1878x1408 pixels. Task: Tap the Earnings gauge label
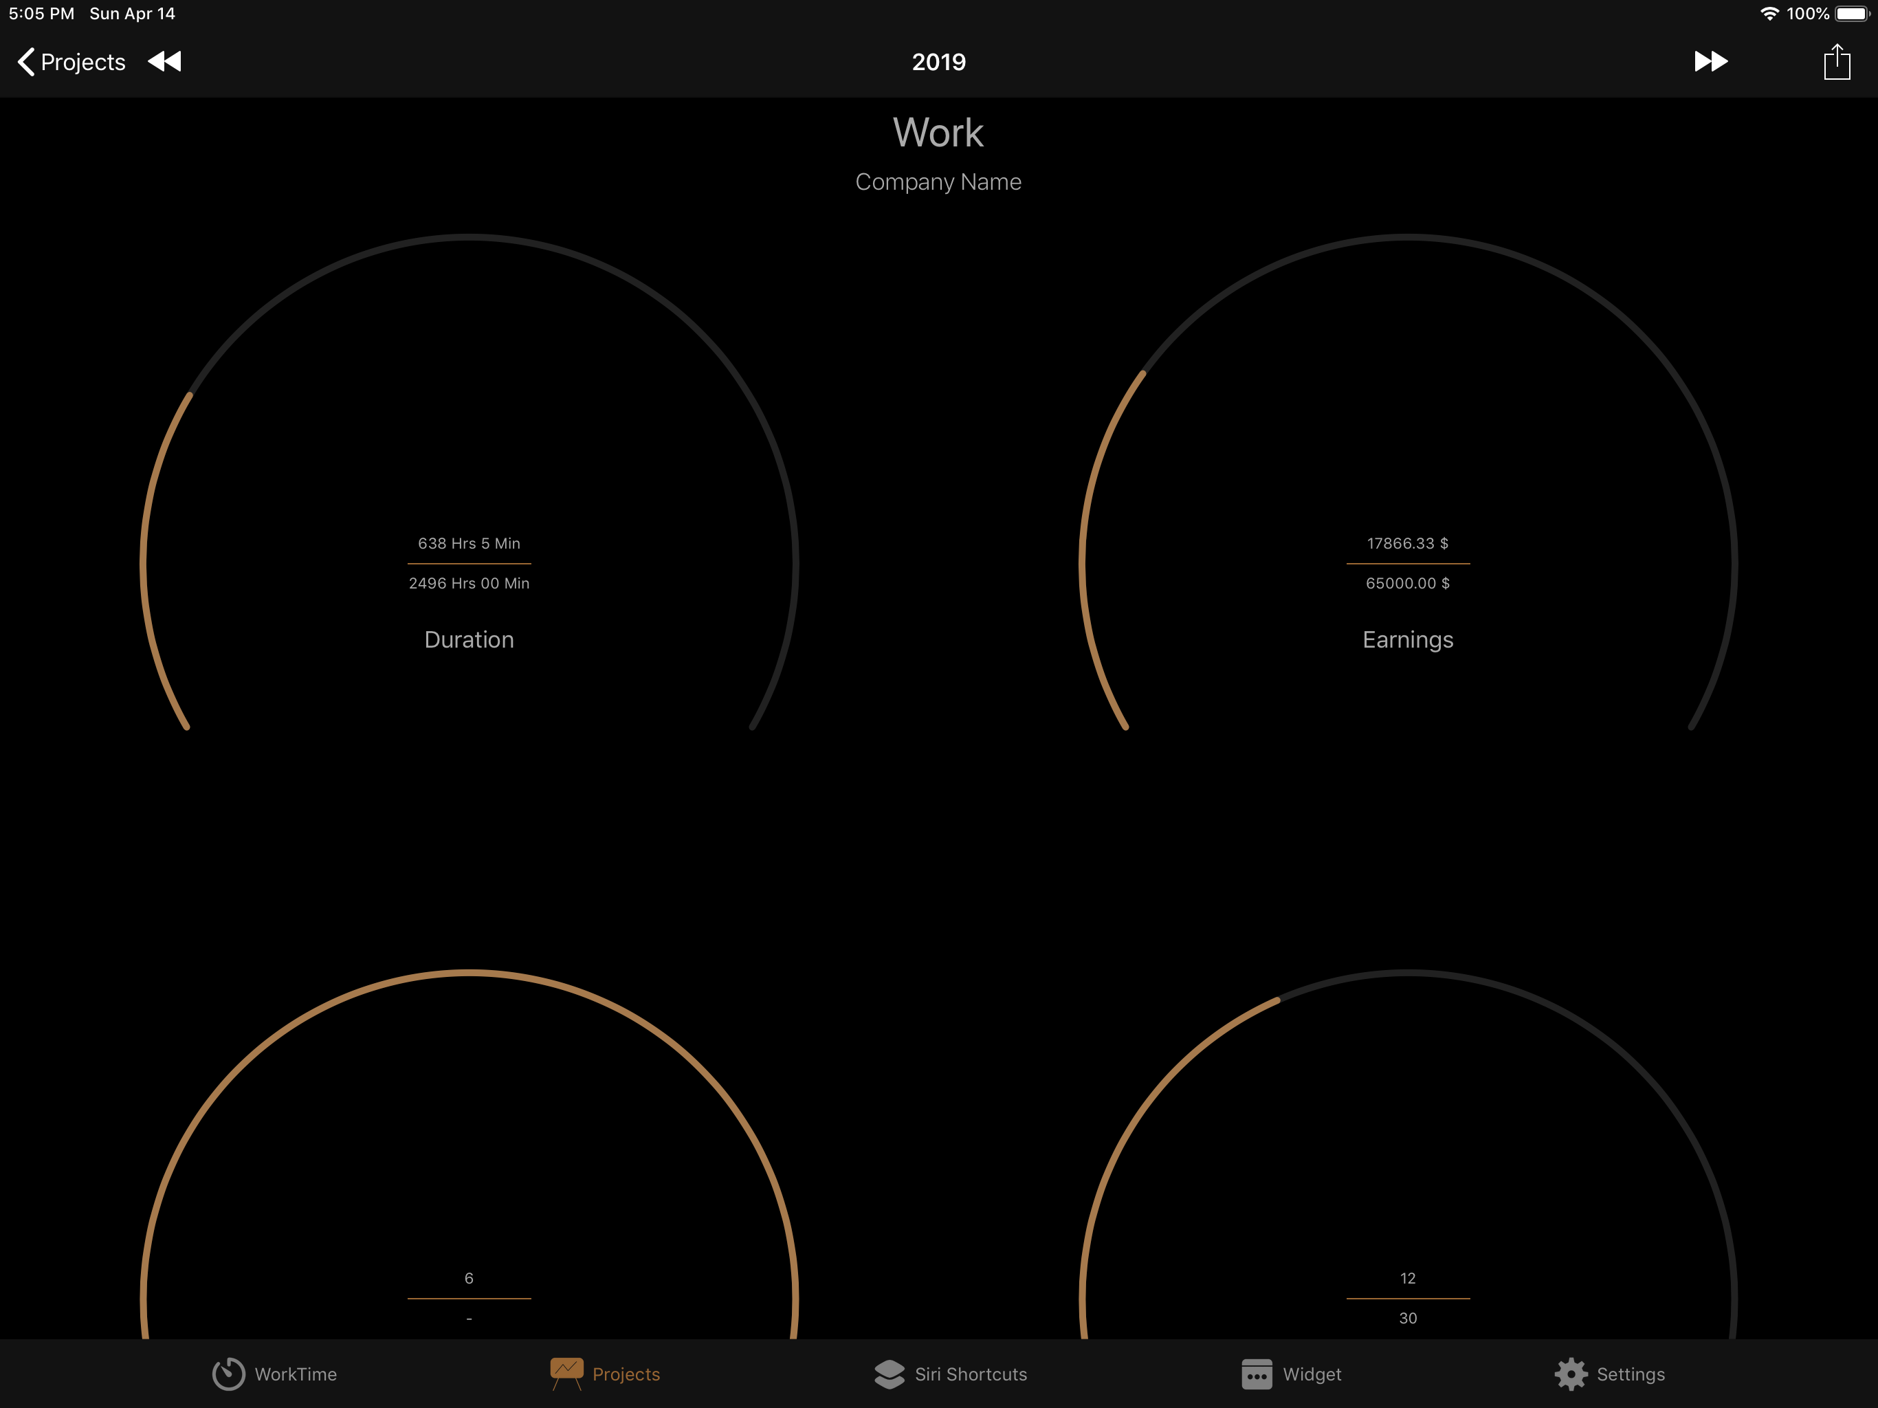1408,639
